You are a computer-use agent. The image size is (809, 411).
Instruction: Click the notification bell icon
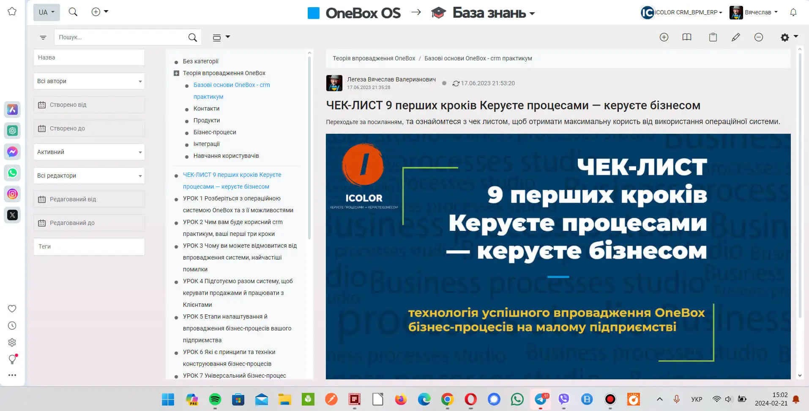(793, 12)
